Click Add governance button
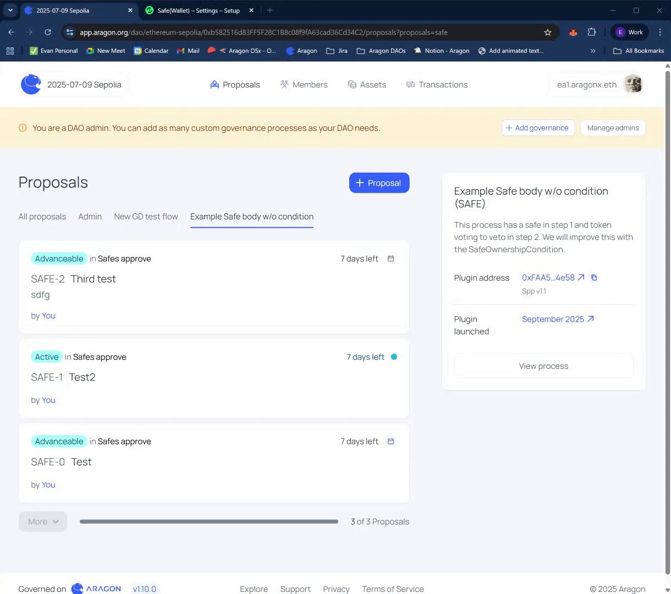Image resolution: width=671 pixels, height=594 pixels. coord(538,128)
